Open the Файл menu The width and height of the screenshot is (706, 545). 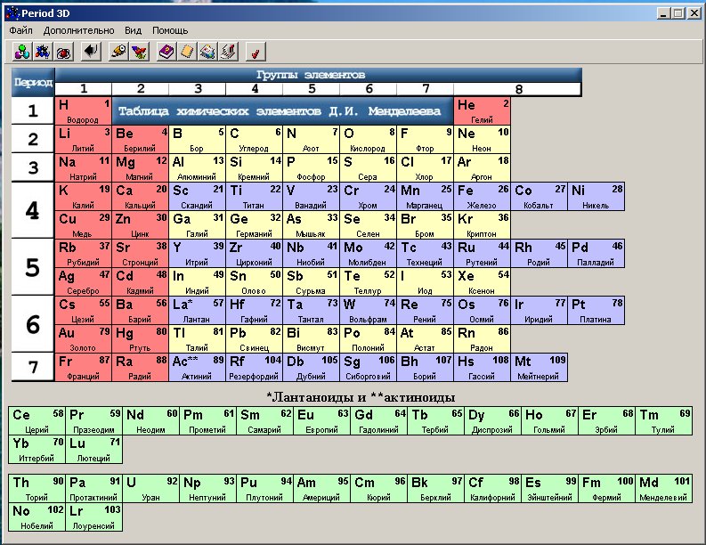pos(20,30)
